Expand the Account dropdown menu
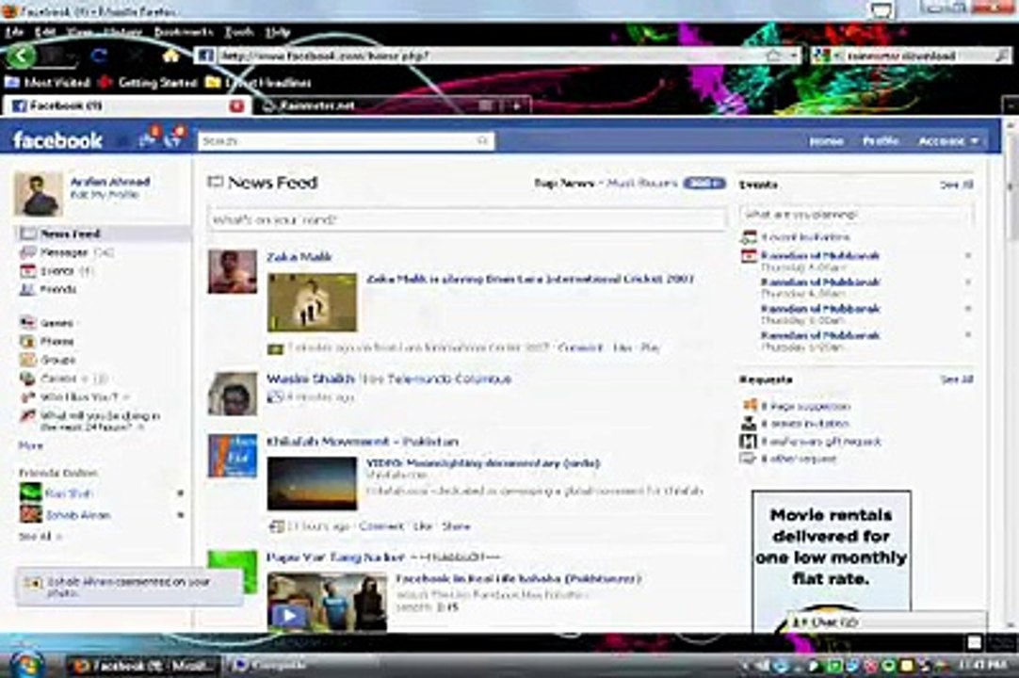1019x678 pixels. click(948, 140)
